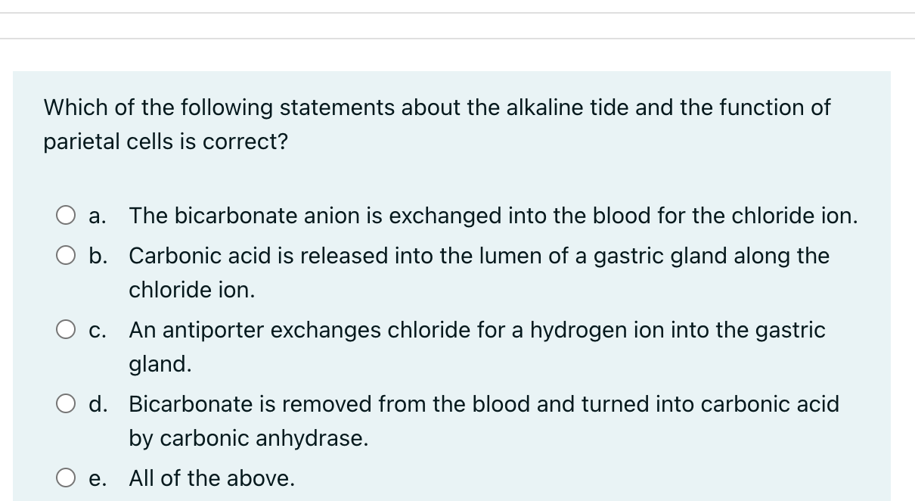Click the answer text about bicarbonate anion exchange
The width and height of the screenshot is (915, 501).
click(493, 216)
